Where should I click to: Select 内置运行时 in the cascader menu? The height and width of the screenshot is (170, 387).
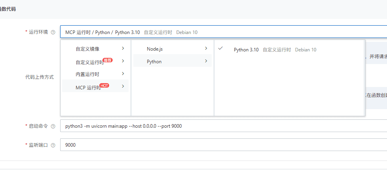tap(95, 74)
